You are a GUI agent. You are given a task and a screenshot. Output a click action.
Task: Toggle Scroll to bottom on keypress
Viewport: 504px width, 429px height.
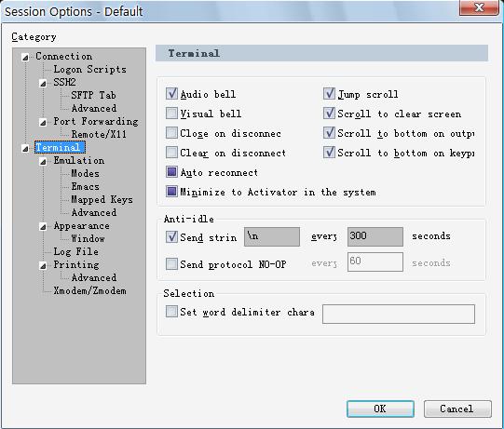[x=329, y=153]
